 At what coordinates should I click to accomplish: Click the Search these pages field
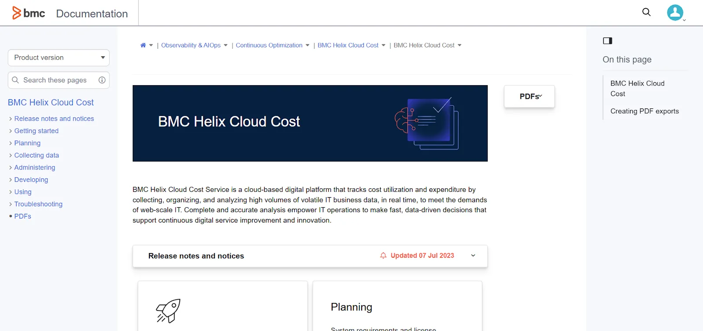coord(58,80)
